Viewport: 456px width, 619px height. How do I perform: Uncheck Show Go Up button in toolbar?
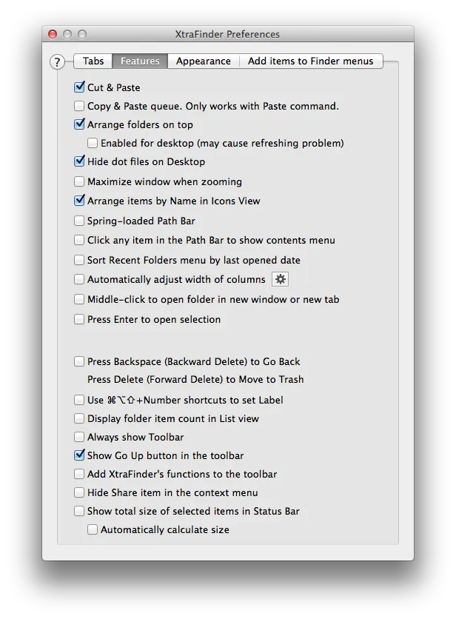(x=80, y=455)
